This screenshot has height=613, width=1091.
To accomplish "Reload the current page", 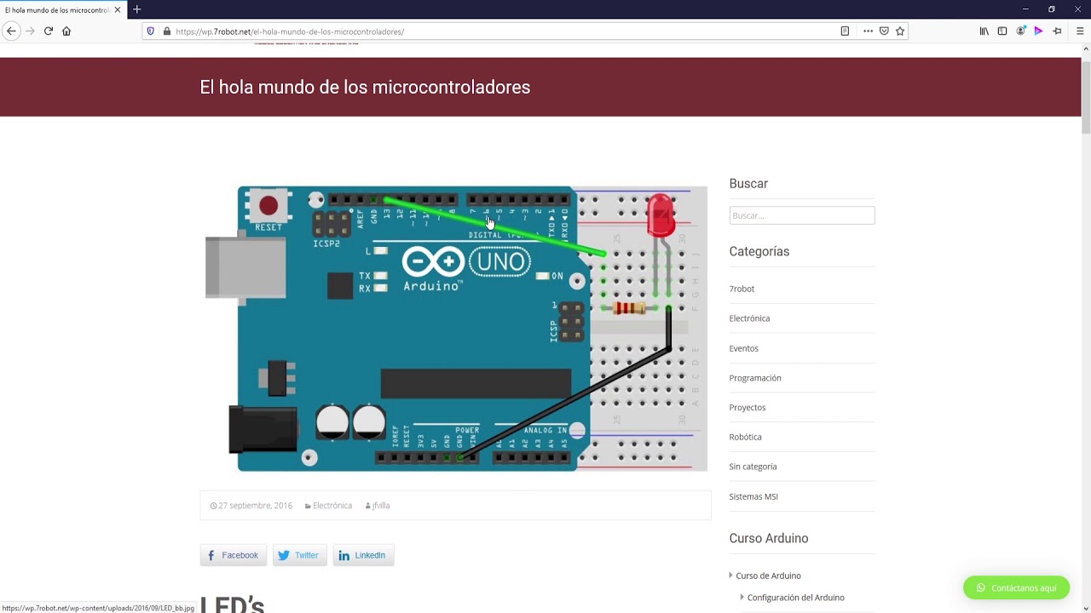I will pyautogui.click(x=49, y=32).
